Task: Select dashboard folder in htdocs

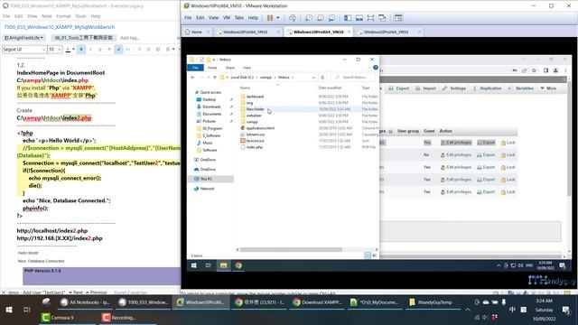Action: [x=255, y=97]
